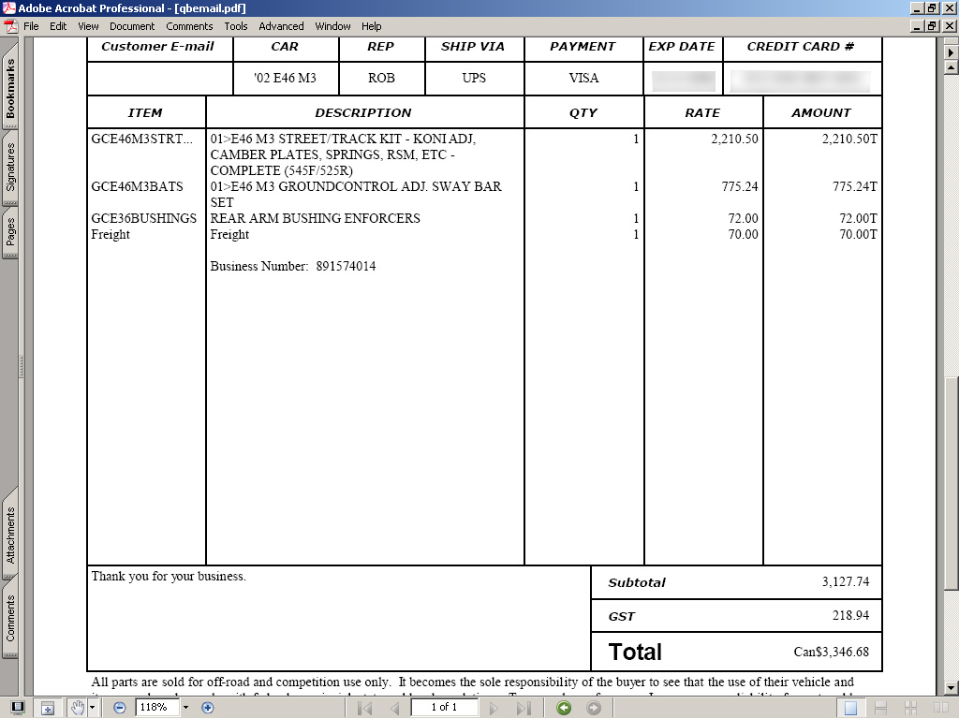The height and width of the screenshot is (719, 959).
Task: Click the green Previous View arrow
Action: point(564,708)
